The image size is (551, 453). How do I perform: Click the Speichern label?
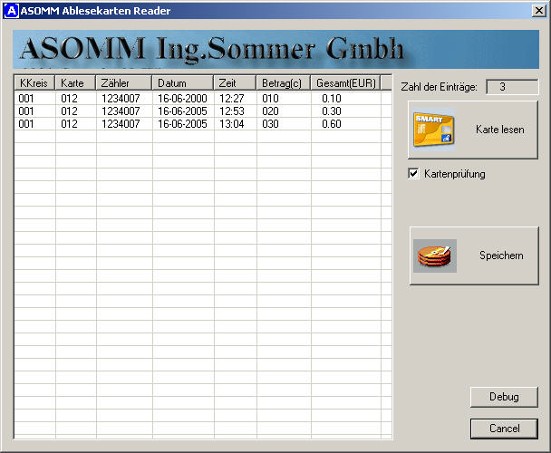coord(501,255)
